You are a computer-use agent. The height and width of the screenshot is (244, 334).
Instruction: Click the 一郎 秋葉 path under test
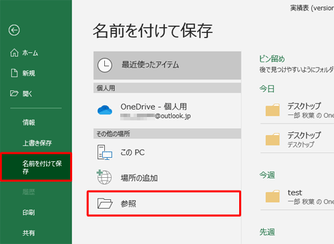[311, 202]
